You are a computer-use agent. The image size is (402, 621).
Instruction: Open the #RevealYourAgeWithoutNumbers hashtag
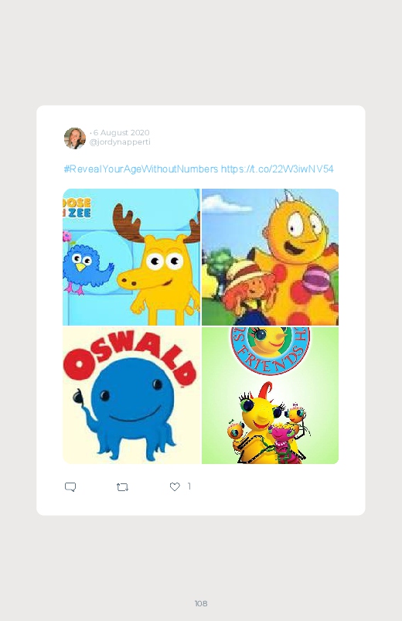point(141,169)
